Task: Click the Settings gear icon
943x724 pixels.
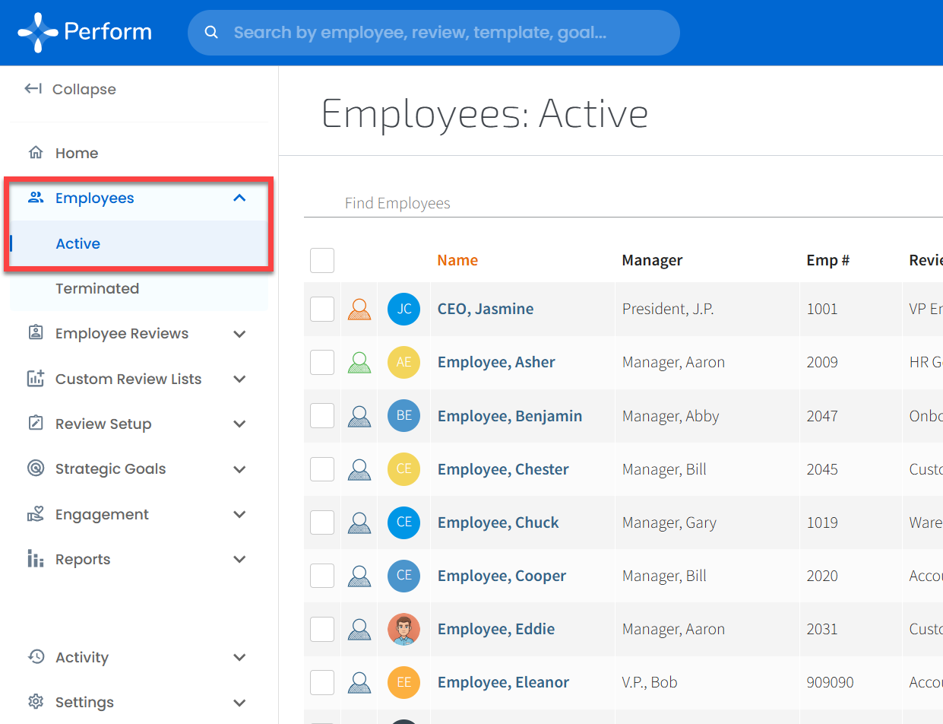Action: tap(35, 701)
